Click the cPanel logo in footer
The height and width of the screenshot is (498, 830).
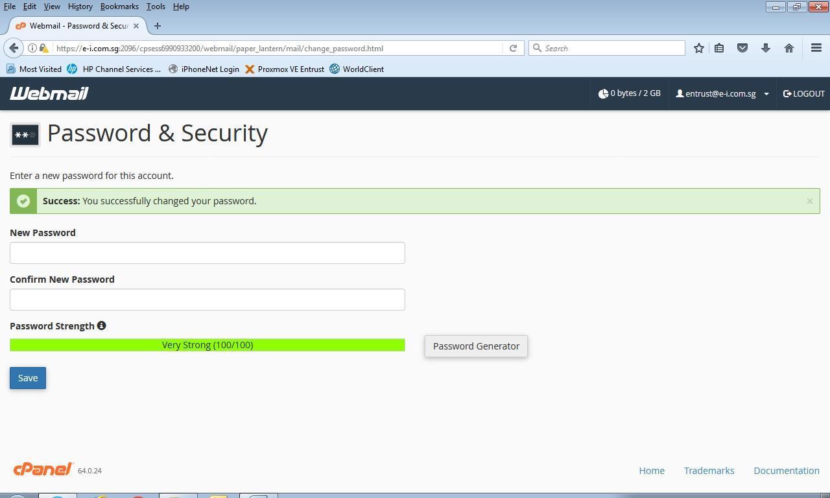pos(43,469)
